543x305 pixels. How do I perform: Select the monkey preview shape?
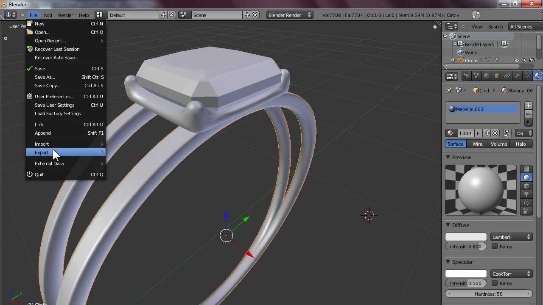click(x=526, y=195)
